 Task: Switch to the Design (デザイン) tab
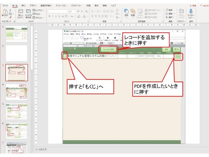(33, 5)
